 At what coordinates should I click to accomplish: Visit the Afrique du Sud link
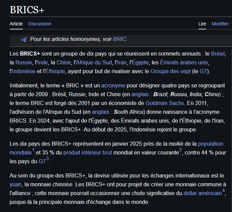[94, 63]
